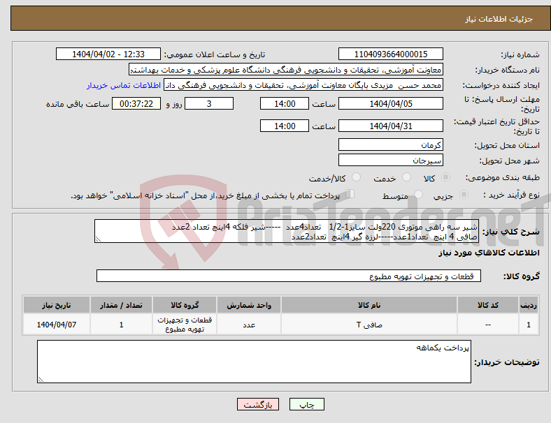Click the delivery city field سیرجان
The width and height of the screenshot is (551, 423).
390,160
